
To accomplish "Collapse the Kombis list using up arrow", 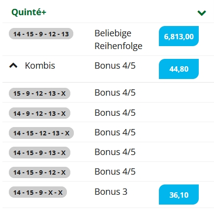I will coord(13,65).
